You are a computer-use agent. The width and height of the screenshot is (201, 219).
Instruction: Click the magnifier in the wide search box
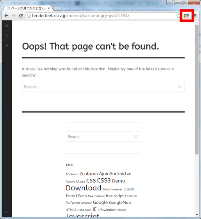pyautogui.click(x=180, y=87)
